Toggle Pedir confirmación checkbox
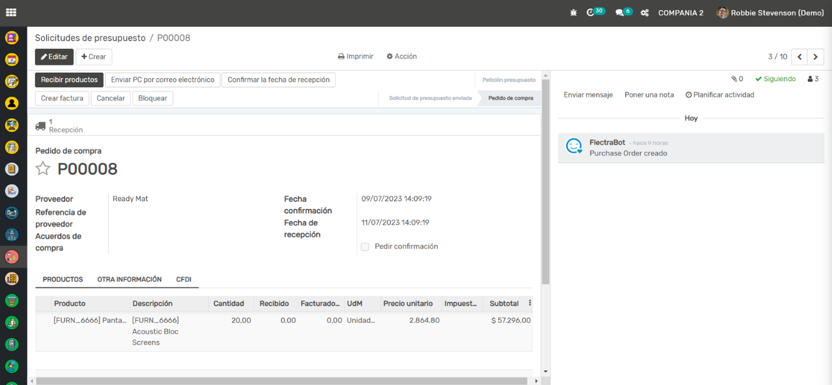The height and width of the screenshot is (385, 832). pos(365,247)
